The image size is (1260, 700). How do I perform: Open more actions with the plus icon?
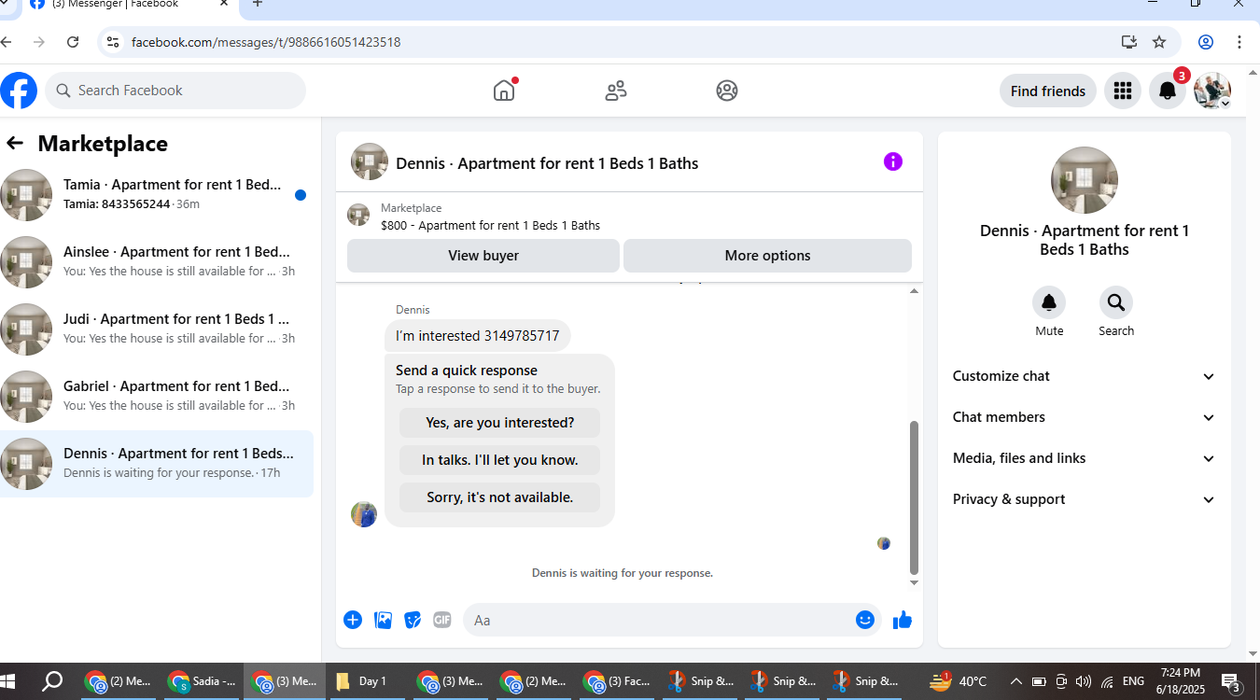(x=353, y=620)
